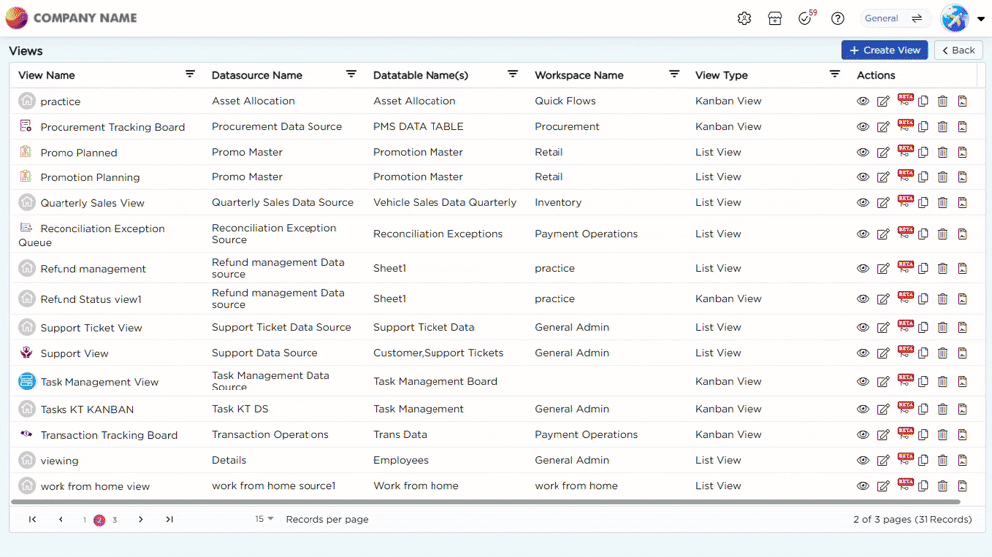Copy the Promo Planned view
This screenshot has width=992, height=557.
(x=923, y=152)
